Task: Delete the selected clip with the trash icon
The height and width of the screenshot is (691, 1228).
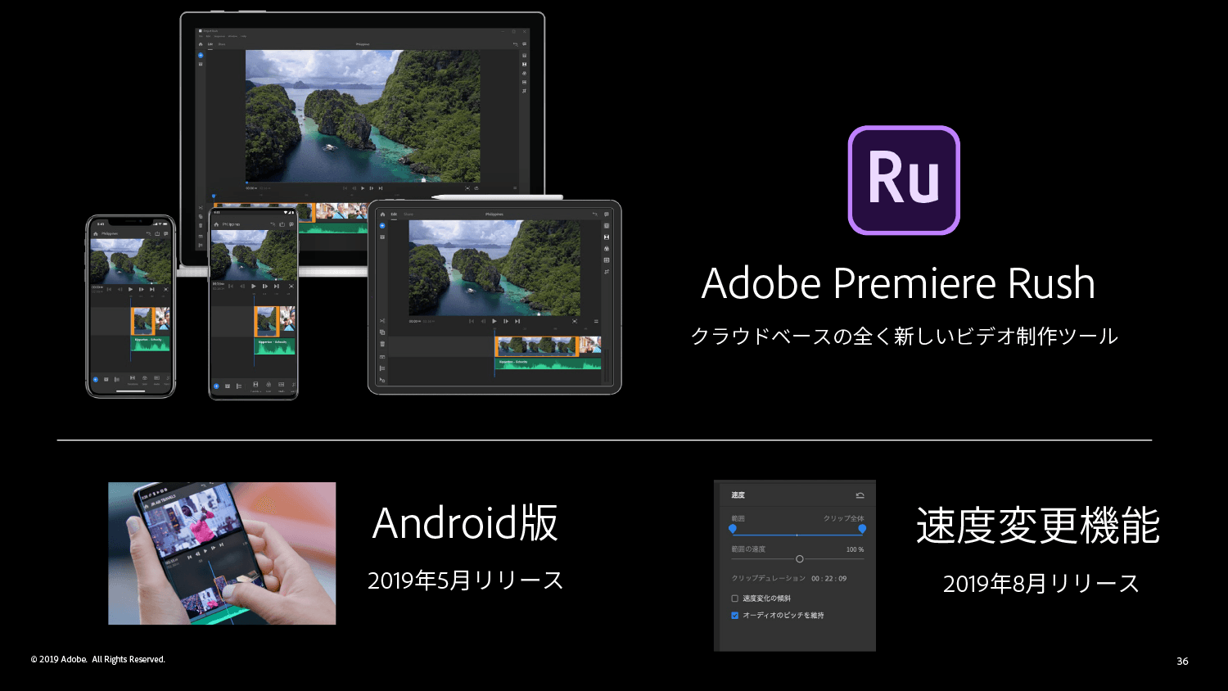Action: click(x=381, y=345)
